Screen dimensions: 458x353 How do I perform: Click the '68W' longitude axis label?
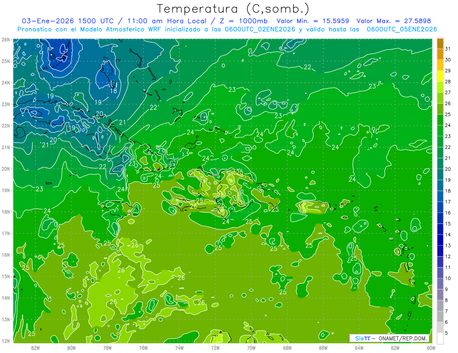(x=287, y=348)
